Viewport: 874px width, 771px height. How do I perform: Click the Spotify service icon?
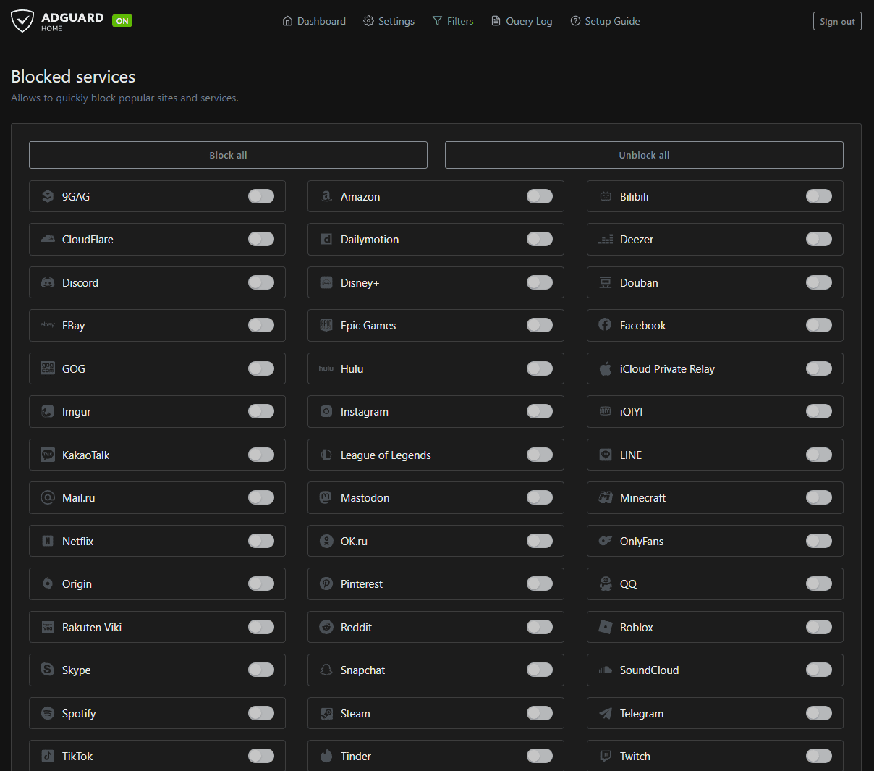[x=48, y=713]
